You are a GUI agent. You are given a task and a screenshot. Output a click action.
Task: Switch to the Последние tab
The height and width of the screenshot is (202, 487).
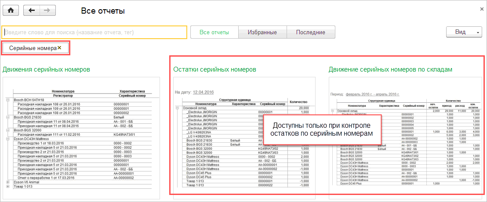tap(311, 32)
